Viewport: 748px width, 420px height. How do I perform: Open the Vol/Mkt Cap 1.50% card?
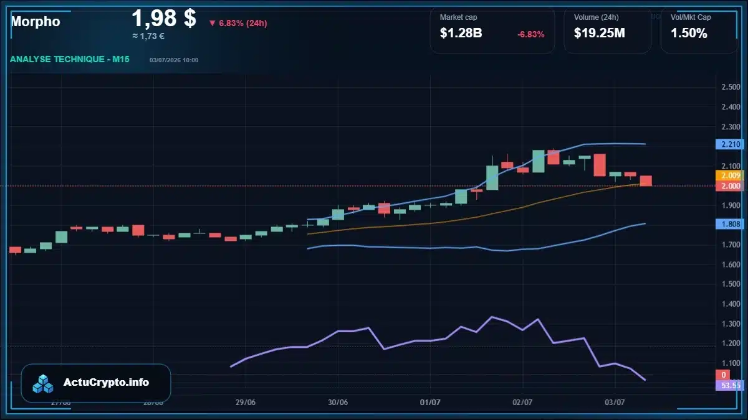coord(699,30)
